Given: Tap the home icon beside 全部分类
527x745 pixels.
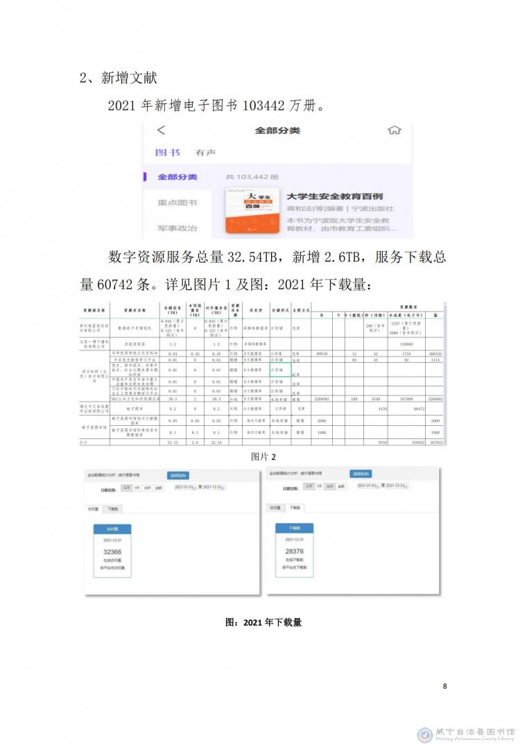Looking at the screenshot, I should (x=395, y=130).
